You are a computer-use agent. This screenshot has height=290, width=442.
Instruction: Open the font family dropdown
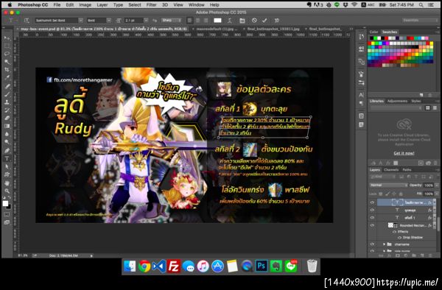click(80, 21)
